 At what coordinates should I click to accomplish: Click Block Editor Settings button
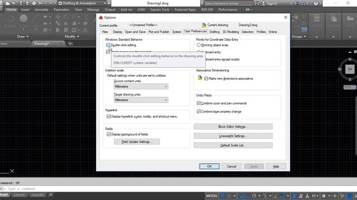[233, 127]
